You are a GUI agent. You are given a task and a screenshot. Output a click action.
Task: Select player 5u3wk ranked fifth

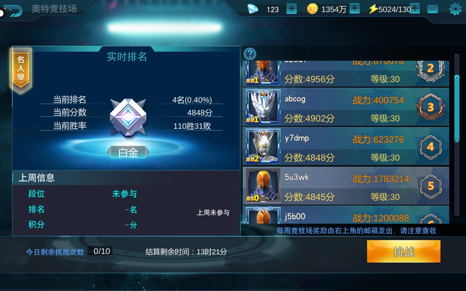point(346,186)
